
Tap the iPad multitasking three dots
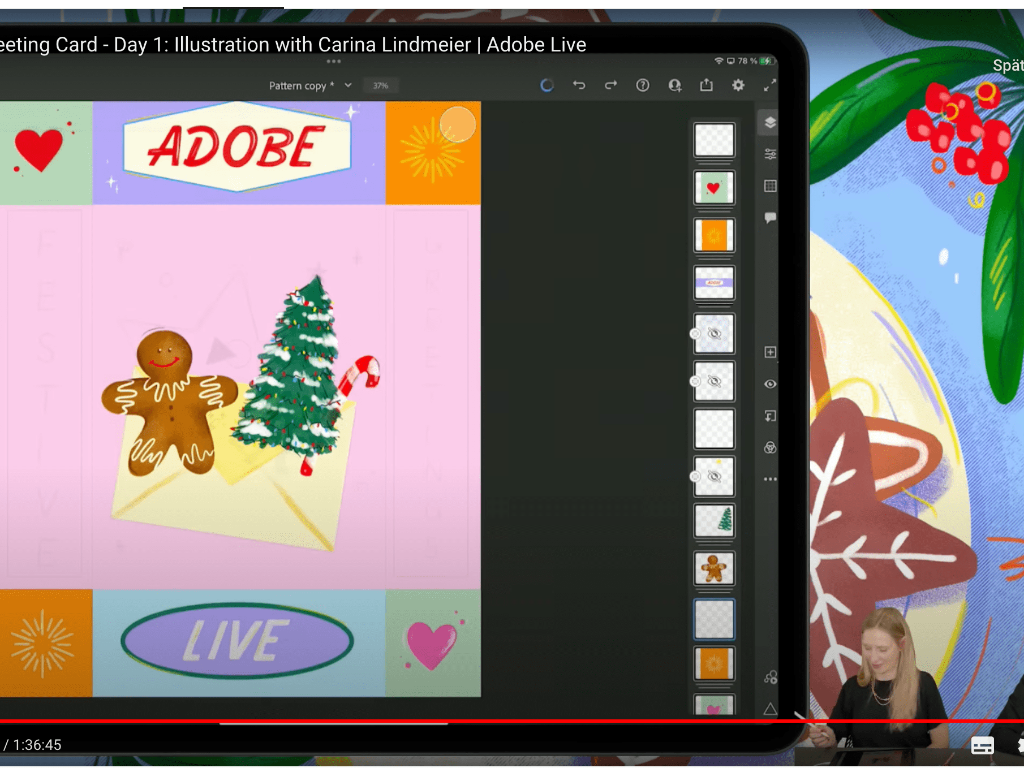point(333,61)
